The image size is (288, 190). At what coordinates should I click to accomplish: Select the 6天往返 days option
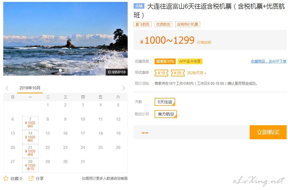point(165,102)
